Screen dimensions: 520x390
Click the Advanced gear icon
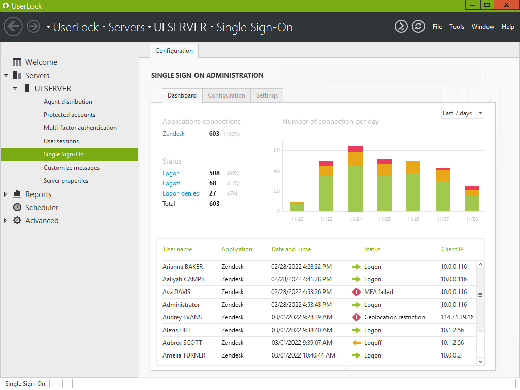(x=17, y=220)
